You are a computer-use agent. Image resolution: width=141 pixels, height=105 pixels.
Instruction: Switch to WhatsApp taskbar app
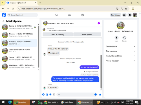pyautogui.click(x=22, y=102)
